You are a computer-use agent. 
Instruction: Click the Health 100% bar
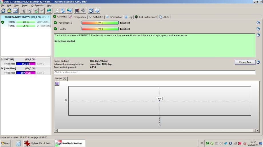coord(100,29)
